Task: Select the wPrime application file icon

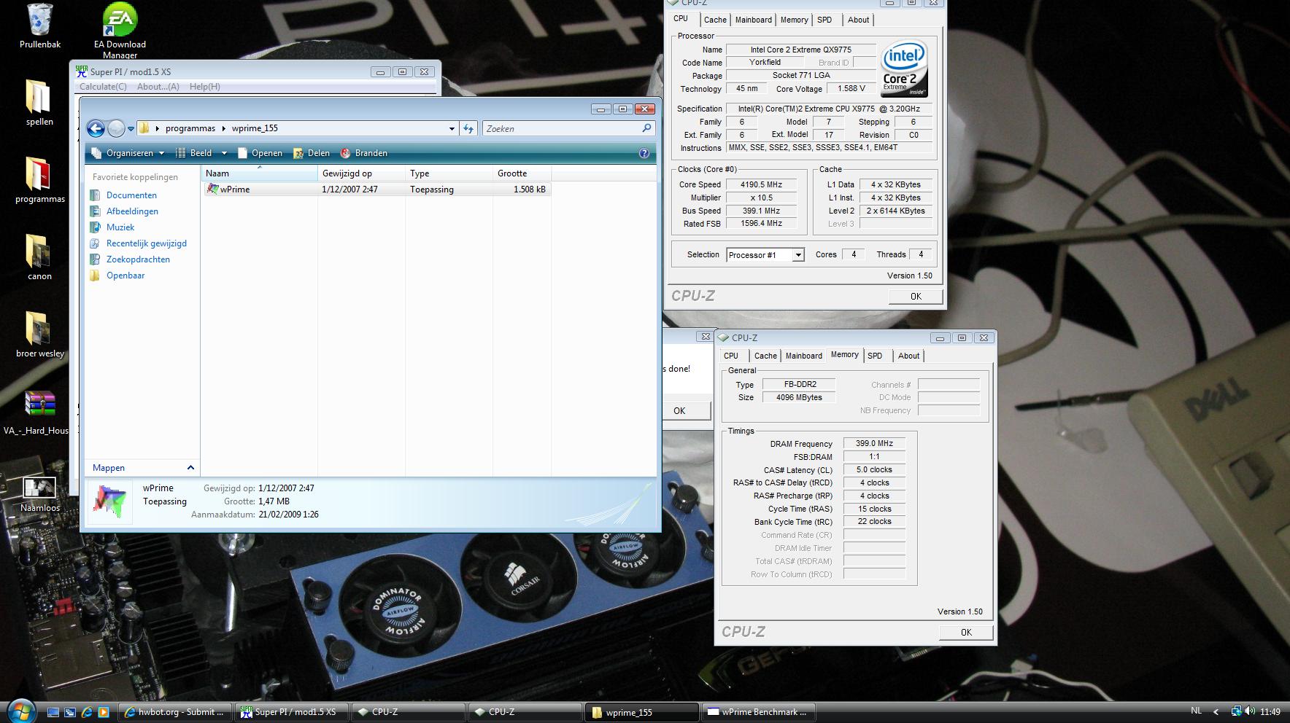Action: pyautogui.click(x=212, y=189)
